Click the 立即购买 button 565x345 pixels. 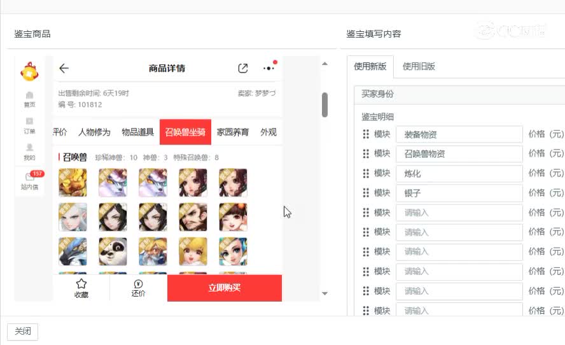225,288
